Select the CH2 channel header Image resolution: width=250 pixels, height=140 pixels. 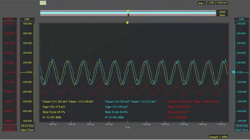(241, 19)
